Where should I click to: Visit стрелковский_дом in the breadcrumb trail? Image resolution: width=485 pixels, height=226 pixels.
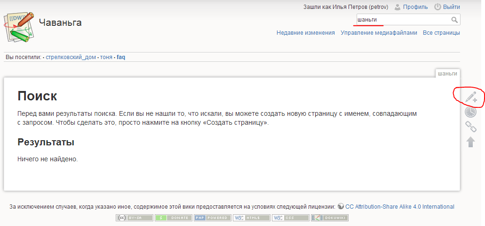point(71,57)
